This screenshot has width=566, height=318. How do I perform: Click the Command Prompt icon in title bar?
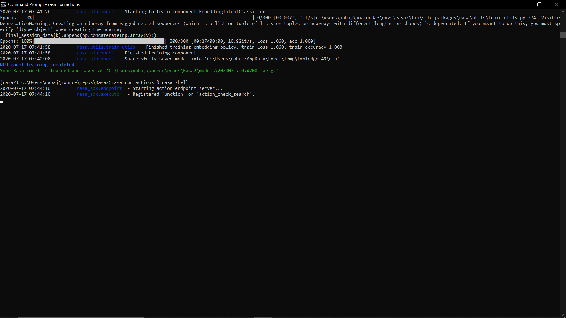[3, 4]
